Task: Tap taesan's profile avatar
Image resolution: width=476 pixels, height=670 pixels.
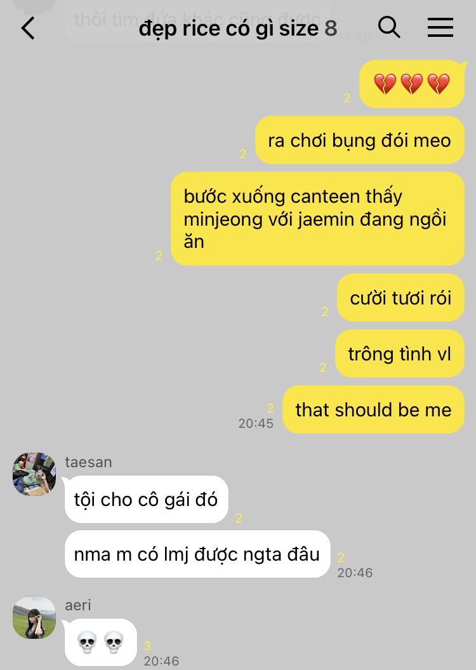Action: [x=34, y=474]
